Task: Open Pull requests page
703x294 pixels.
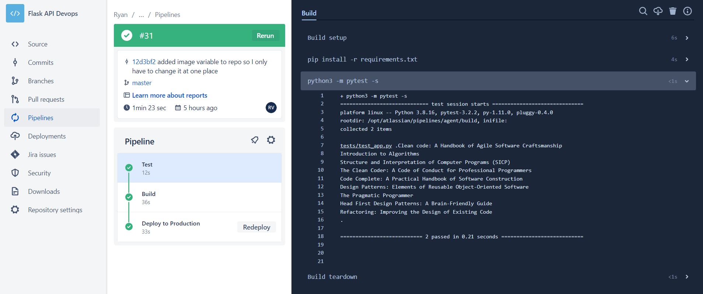Action: click(x=46, y=99)
